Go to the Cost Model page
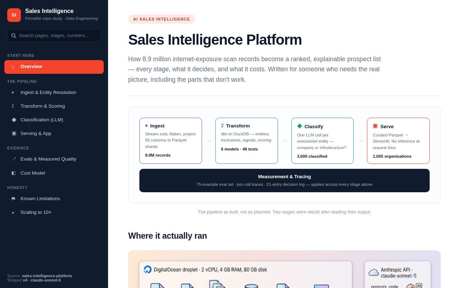This screenshot has height=288, width=461. pyautogui.click(x=54, y=173)
